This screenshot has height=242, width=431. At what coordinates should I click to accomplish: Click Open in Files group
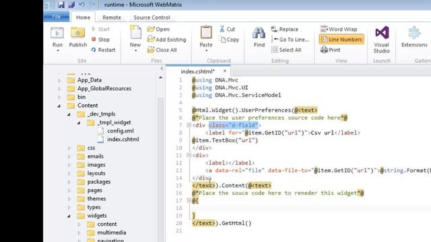point(158,29)
